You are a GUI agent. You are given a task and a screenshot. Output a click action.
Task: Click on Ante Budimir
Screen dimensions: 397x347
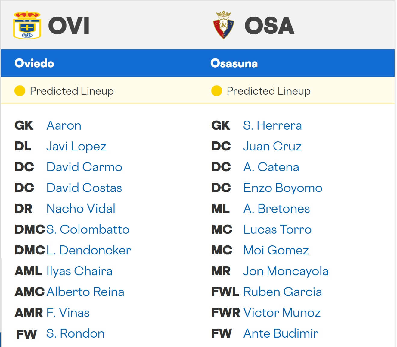point(281,333)
